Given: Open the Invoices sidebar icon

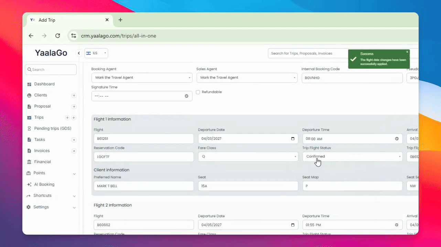Looking at the screenshot, I should (29, 151).
